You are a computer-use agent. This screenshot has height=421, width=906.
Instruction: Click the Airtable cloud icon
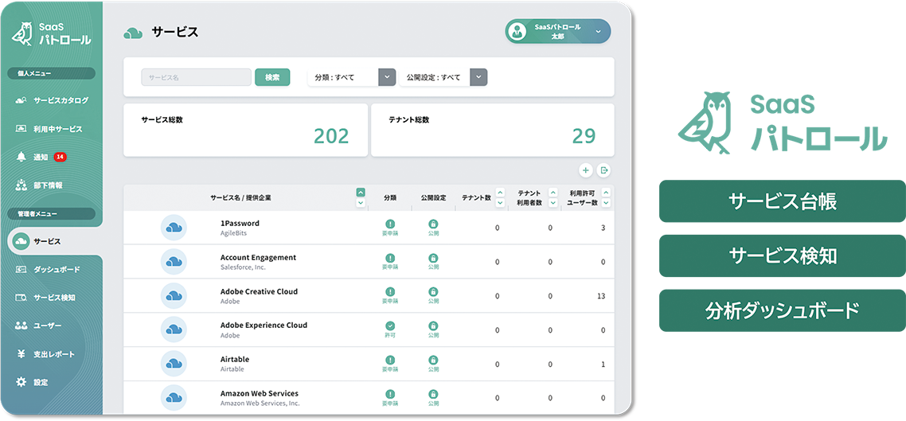[174, 364]
